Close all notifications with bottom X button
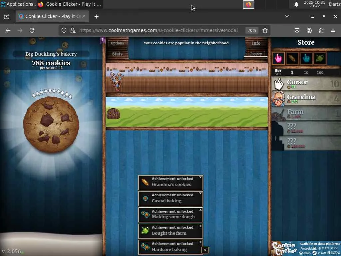This screenshot has width=341, height=256. point(205,250)
